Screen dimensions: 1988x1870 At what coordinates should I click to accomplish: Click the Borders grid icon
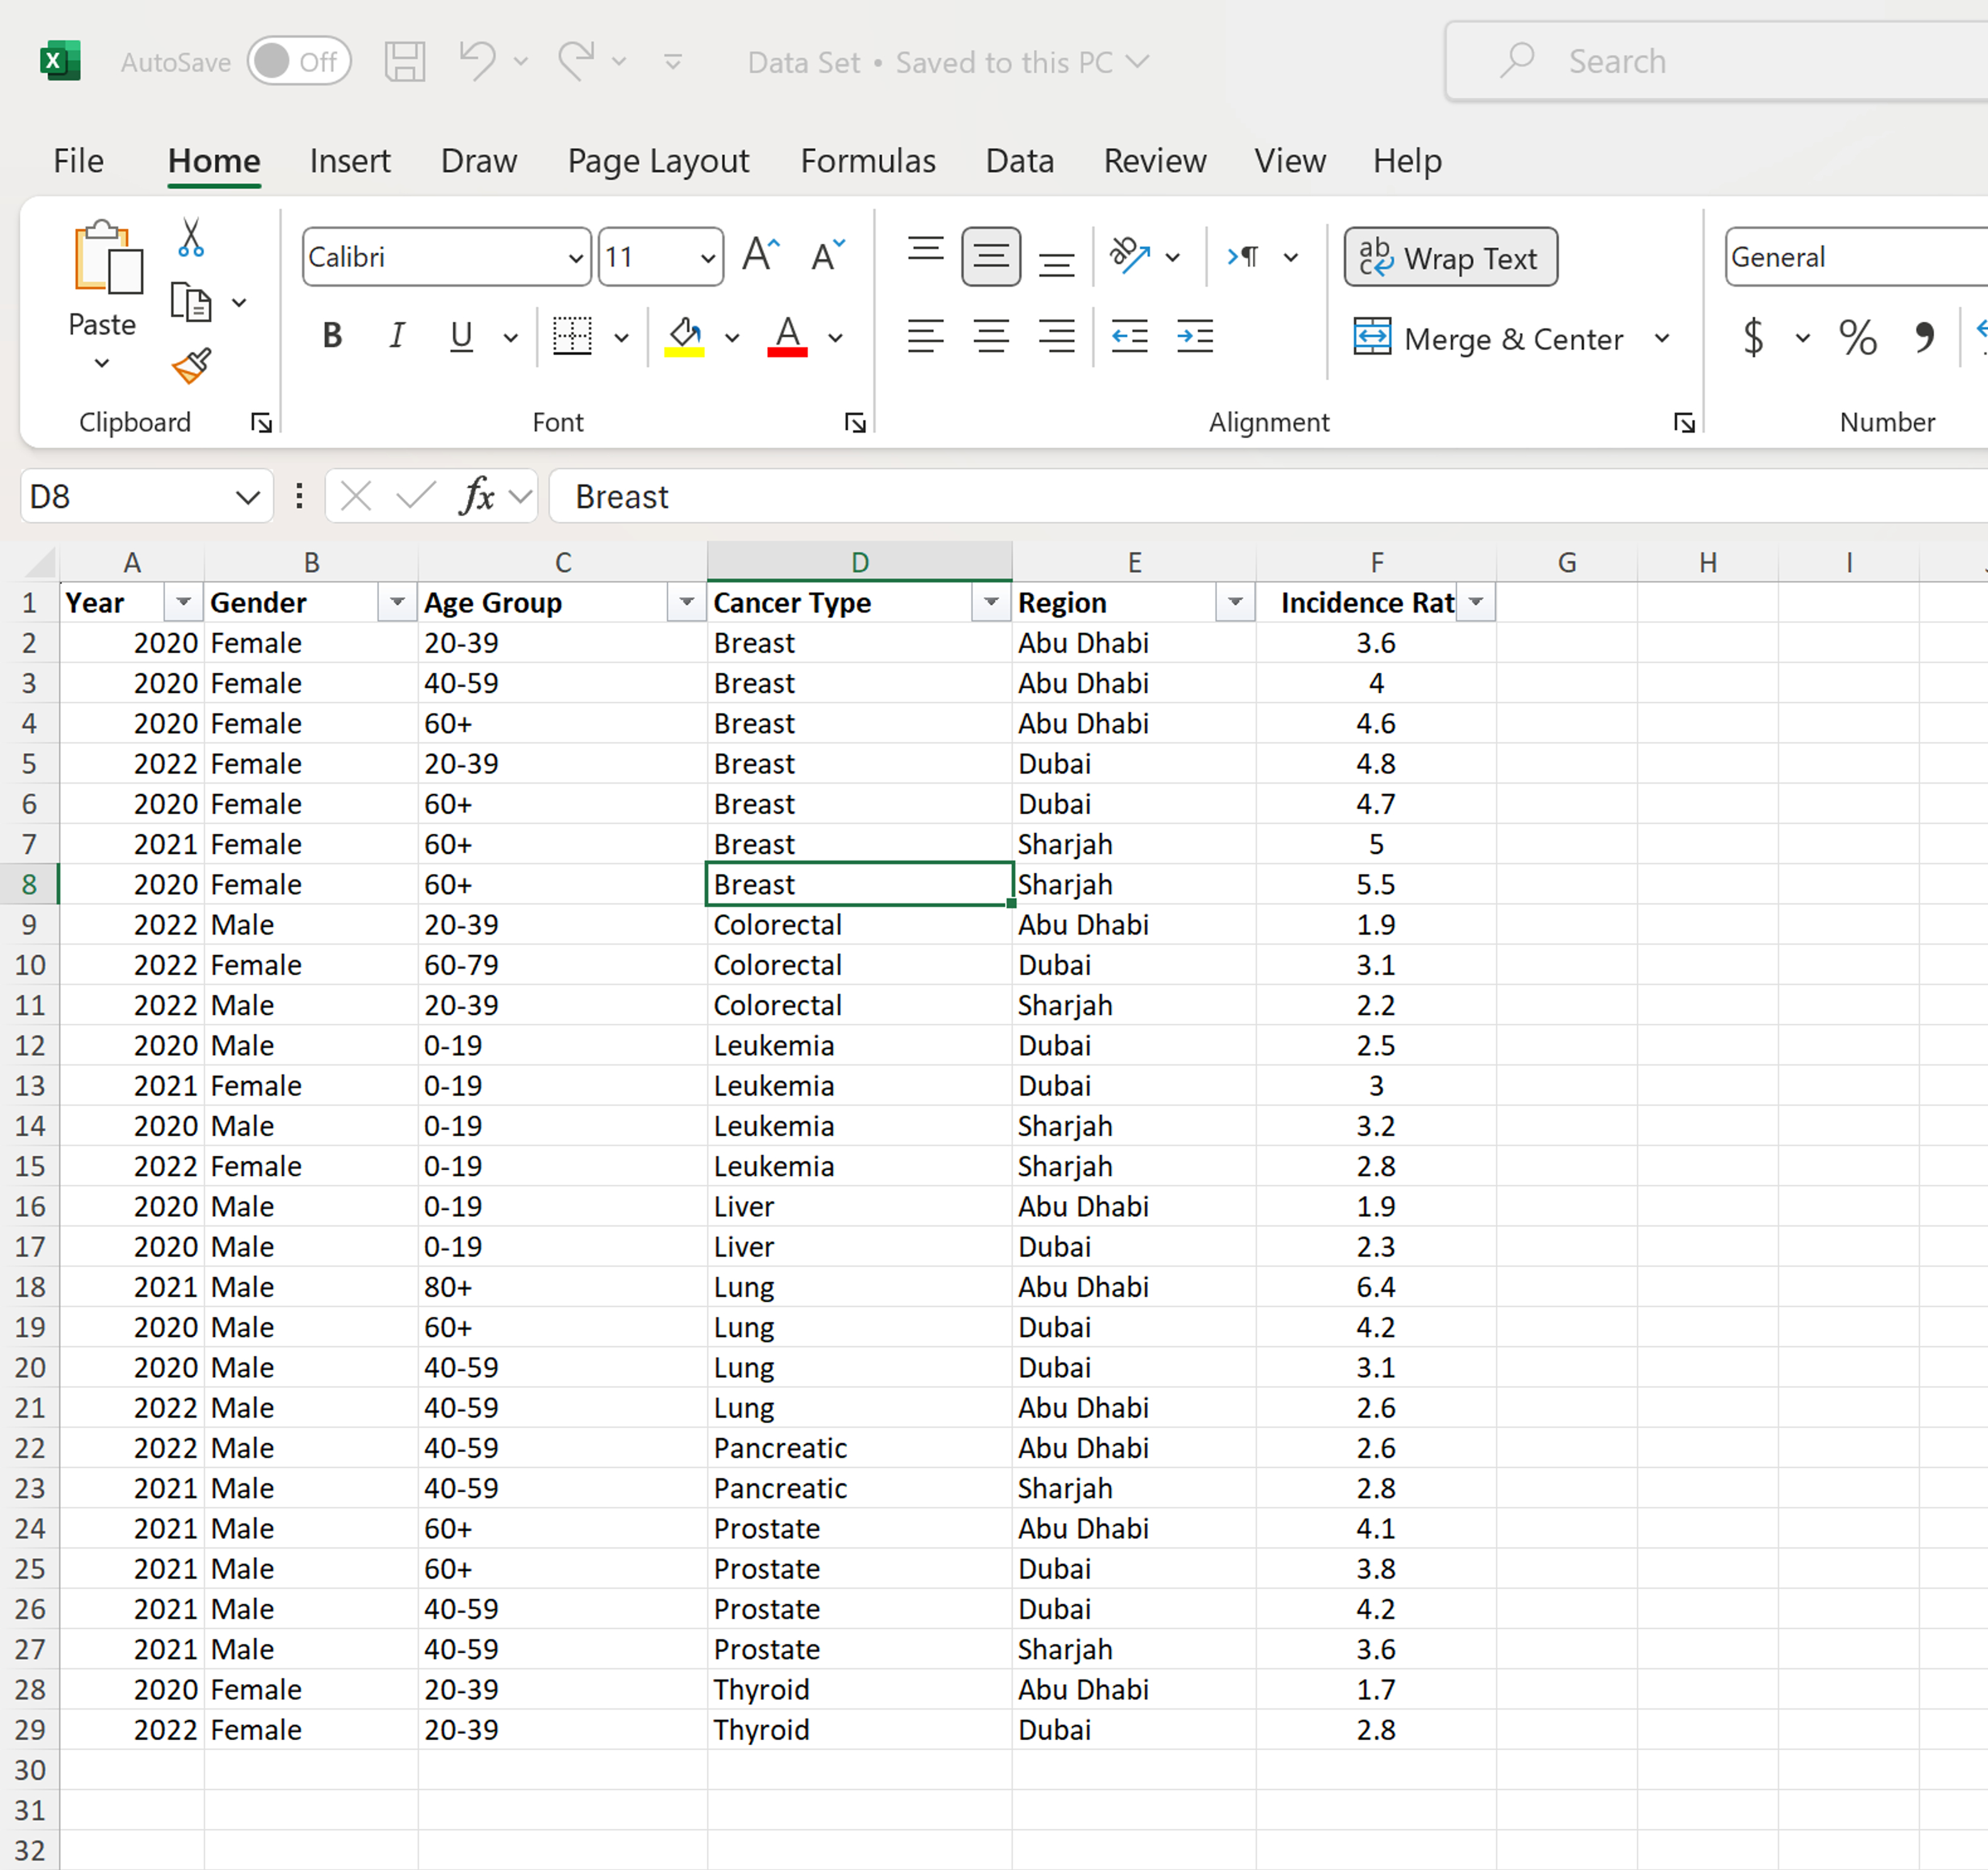[572, 337]
